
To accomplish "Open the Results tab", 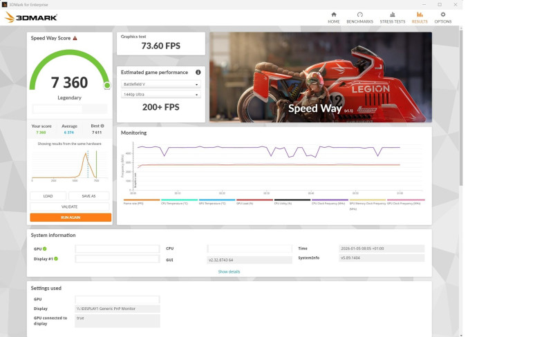I will pyautogui.click(x=420, y=18).
